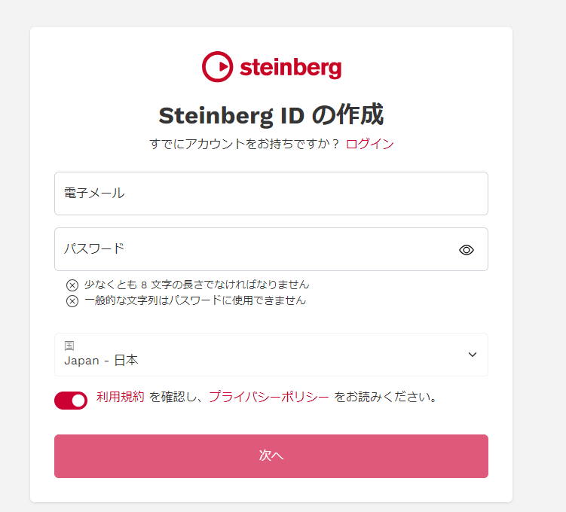Focus the パスワード input field
Screen dimensions: 566x512
271,249
